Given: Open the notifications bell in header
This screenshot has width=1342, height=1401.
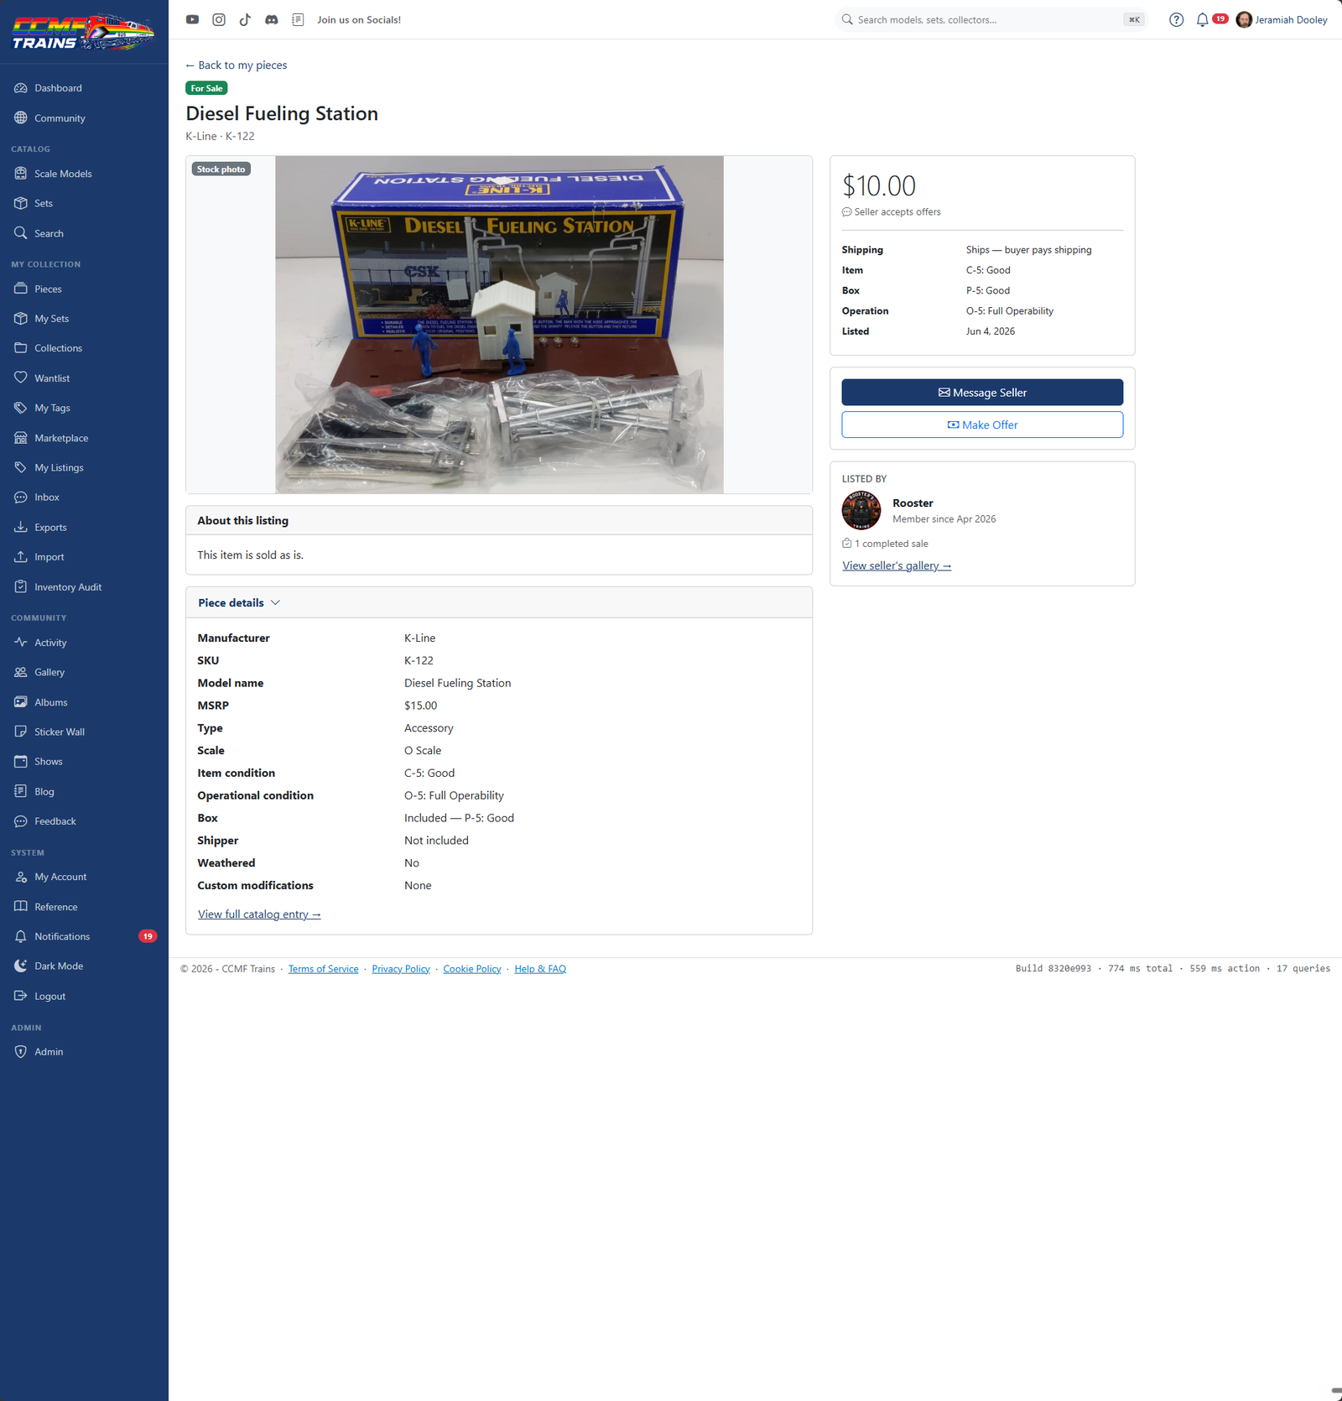Looking at the screenshot, I should click(x=1203, y=19).
